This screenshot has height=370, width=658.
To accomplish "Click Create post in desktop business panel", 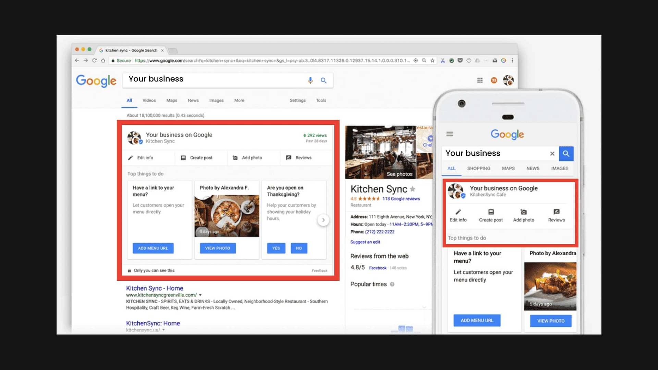I will click(197, 158).
